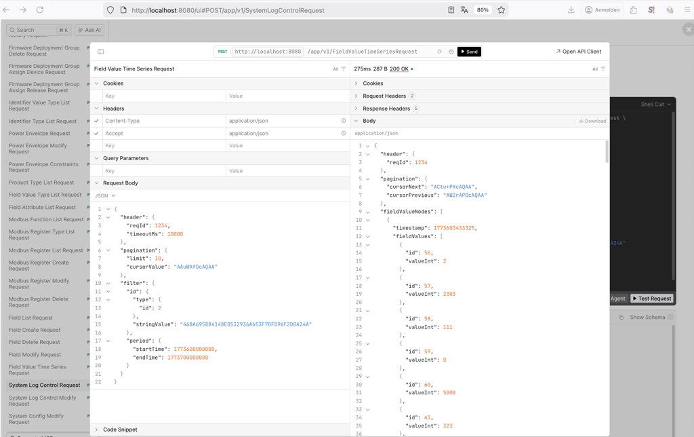Screen dimensions: 694x437
Task: Reset the 80% zoom level badge
Action: 483,9
